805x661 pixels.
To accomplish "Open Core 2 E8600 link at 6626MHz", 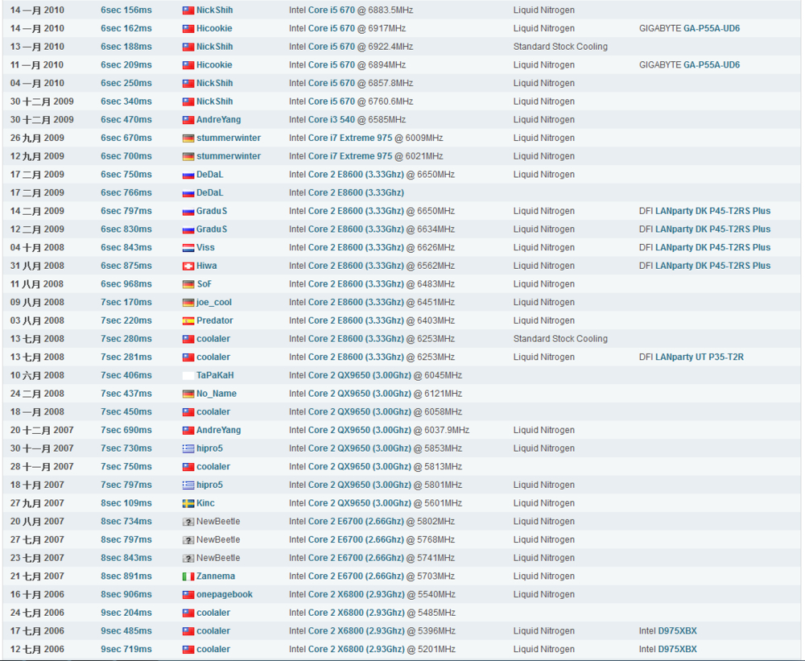I will pyautogui.click(x=357, y=247).
